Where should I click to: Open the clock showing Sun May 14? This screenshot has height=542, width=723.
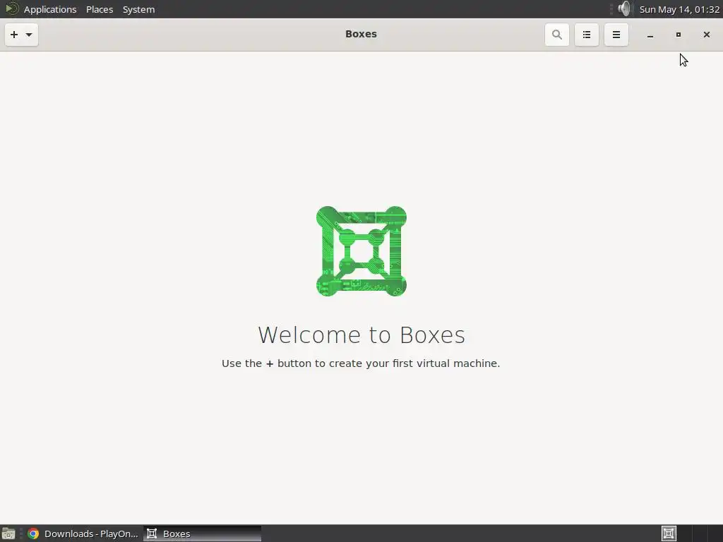[679, 9]
